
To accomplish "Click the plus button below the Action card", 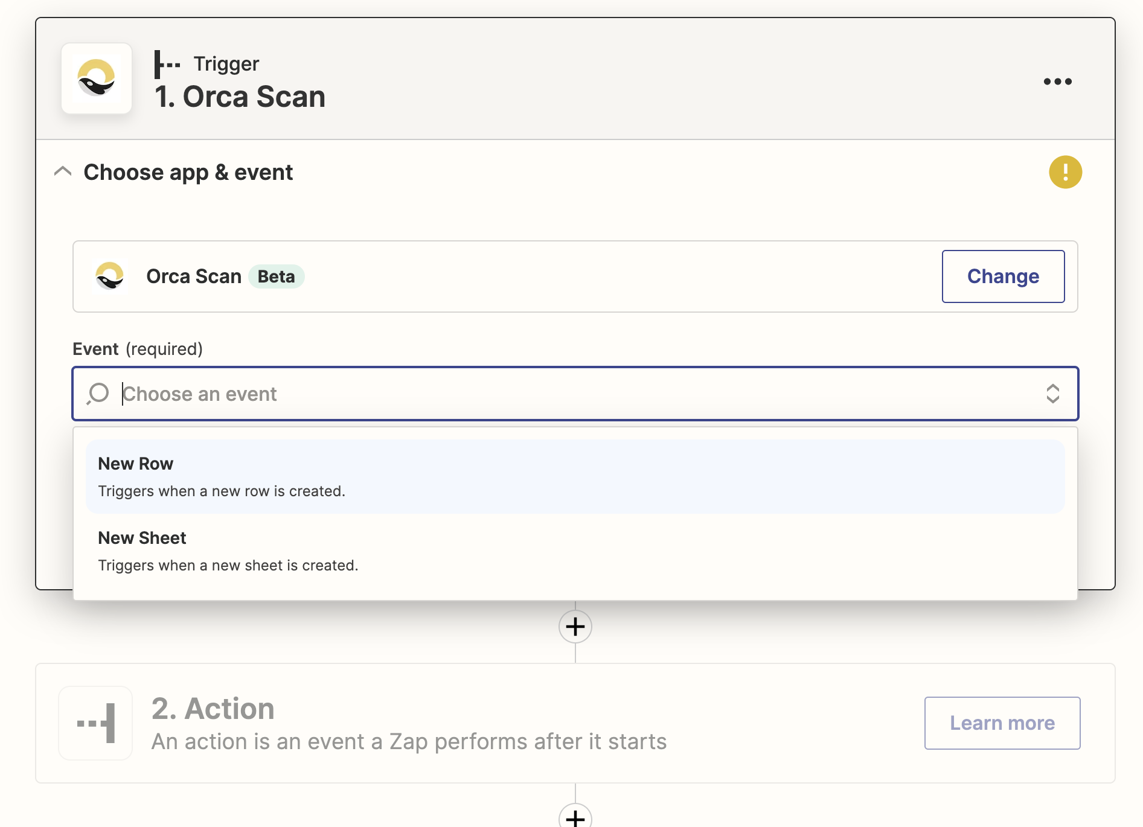I will point(575,817).
